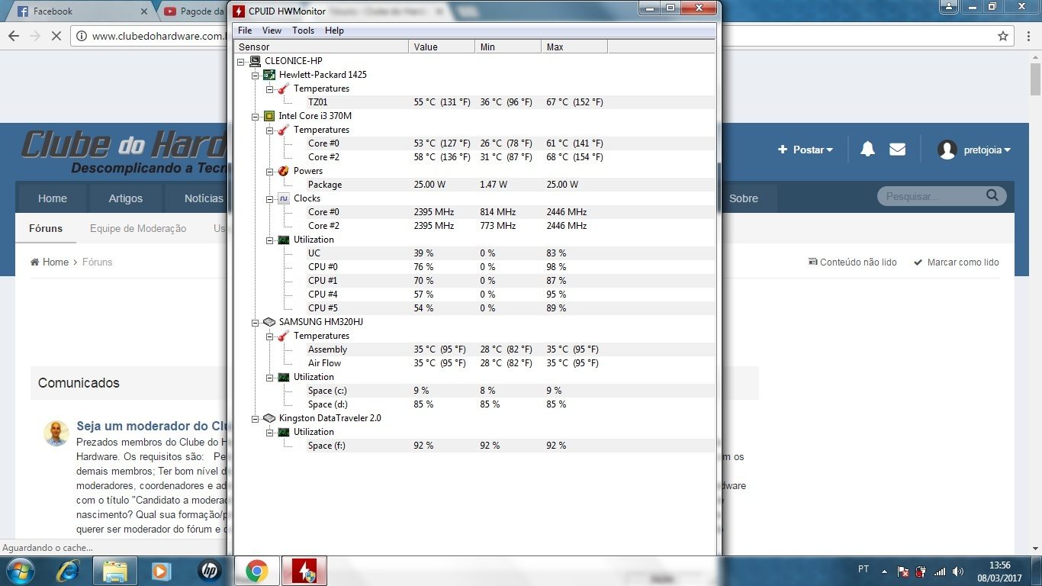This screenshot has height=586, width=1042.
Task: Open forum messages envelope icon
Action: 897,150
